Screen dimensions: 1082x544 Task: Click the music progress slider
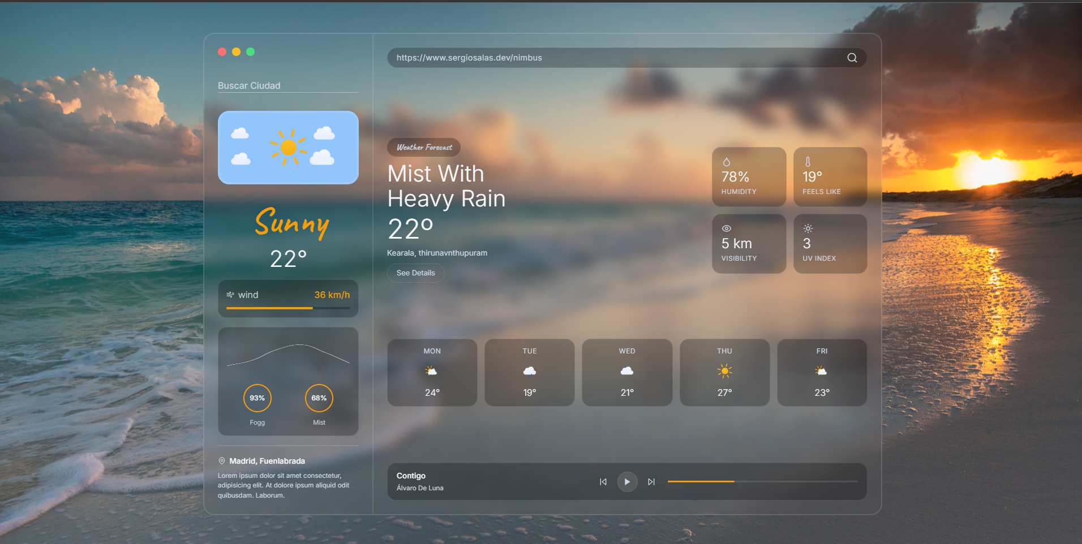tap(763, 482)
